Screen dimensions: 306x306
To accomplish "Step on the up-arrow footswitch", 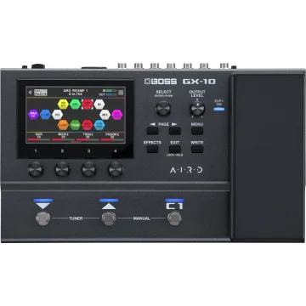I will click(x=109, y=218).
